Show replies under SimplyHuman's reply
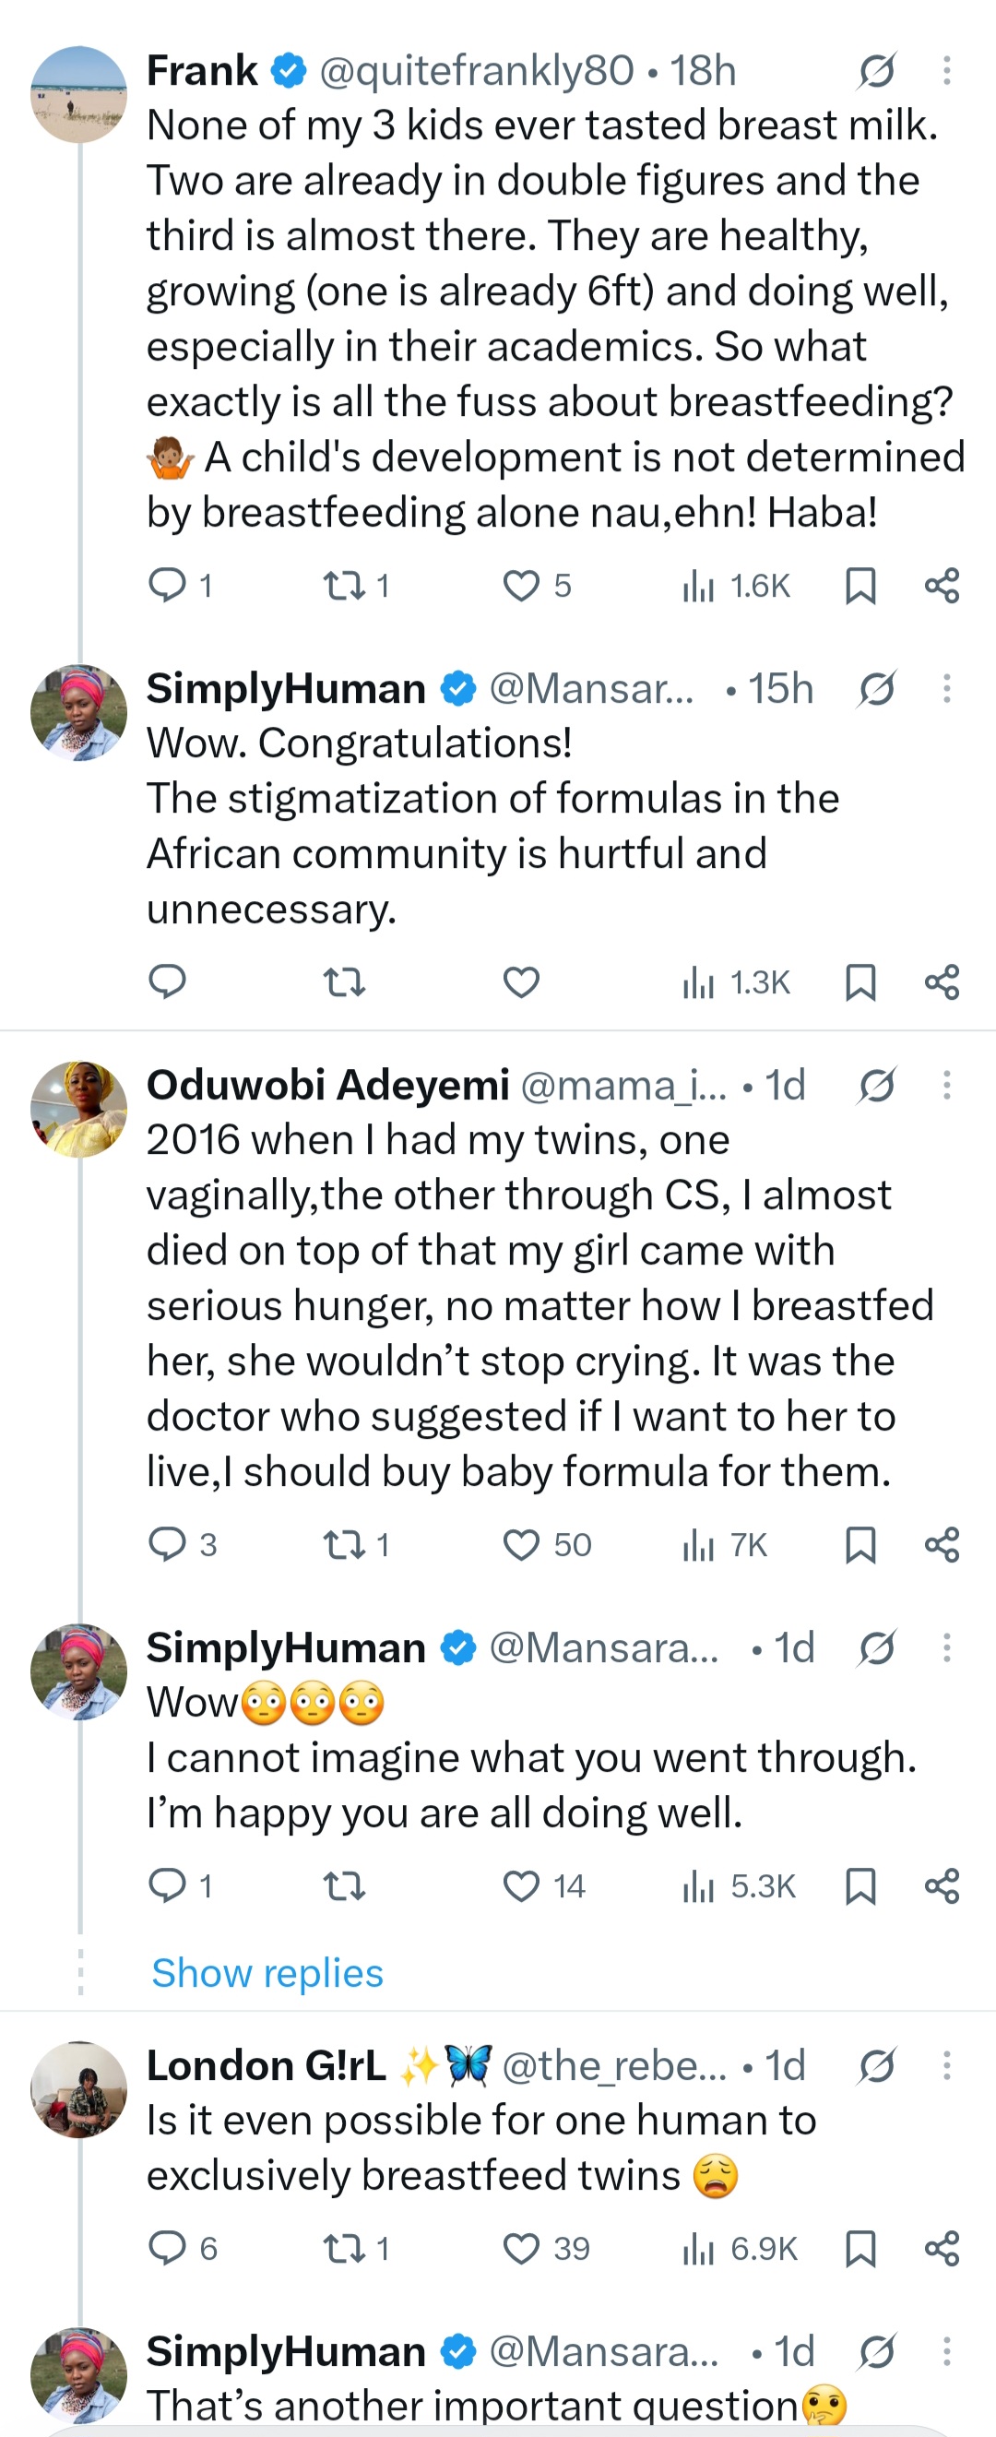996x2437 pixels. pos(267,1972)
